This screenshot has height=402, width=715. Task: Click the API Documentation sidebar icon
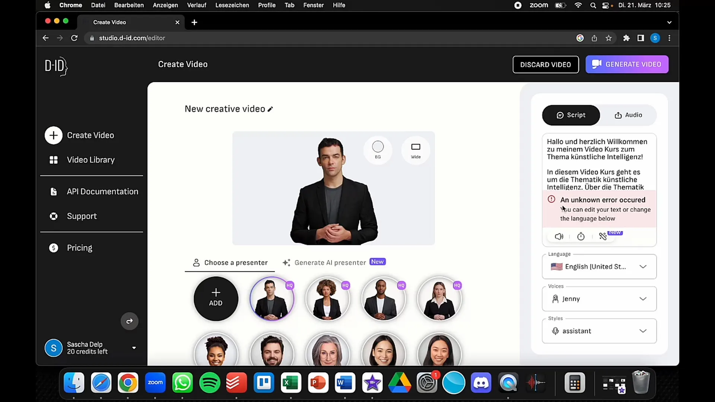pyautogui.click(x=54, y=191)
